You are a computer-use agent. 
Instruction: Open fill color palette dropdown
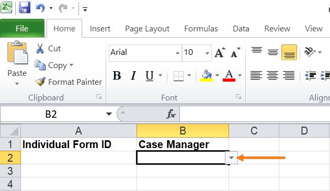pyautogui.click(x=217, y=75)
